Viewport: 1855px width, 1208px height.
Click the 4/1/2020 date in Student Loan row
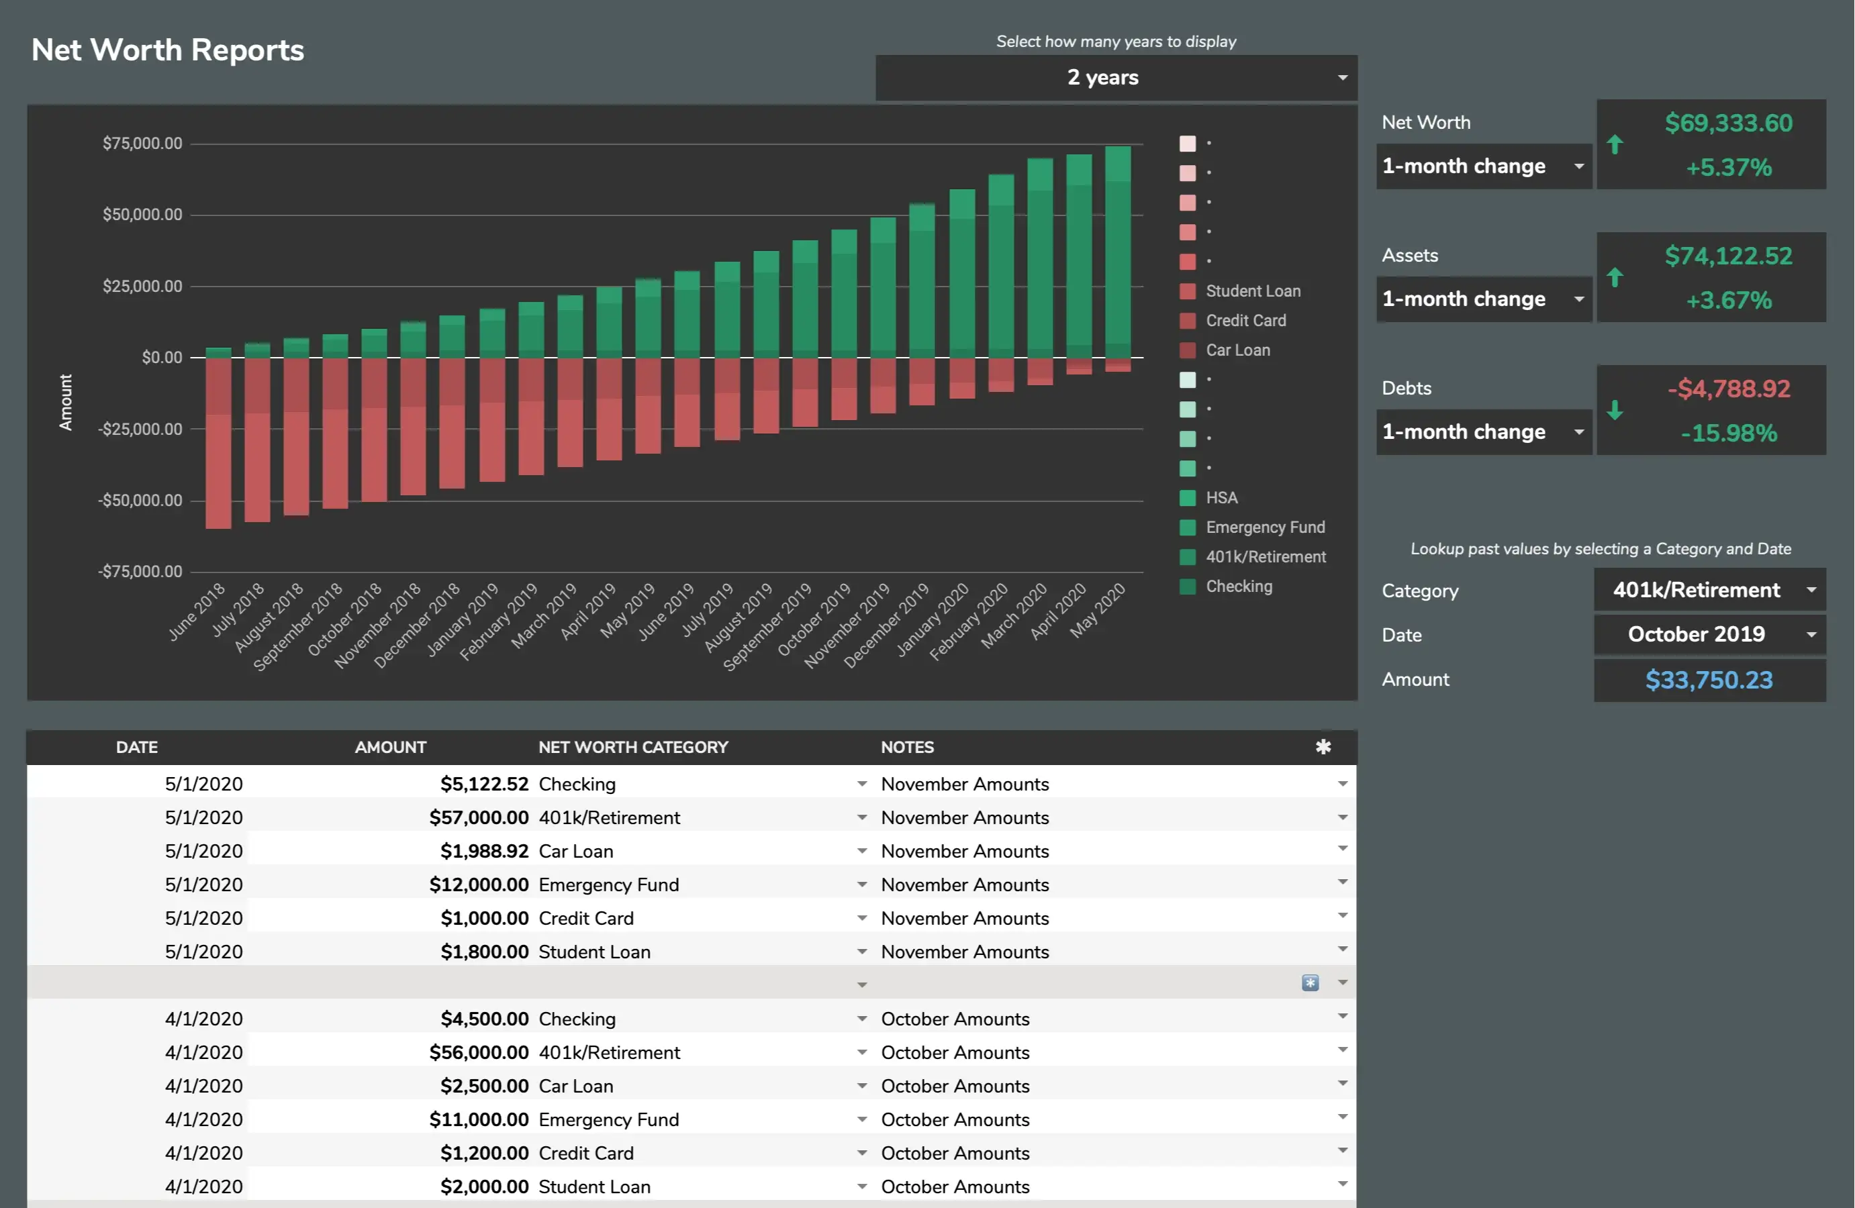[x=203, y=1186]
